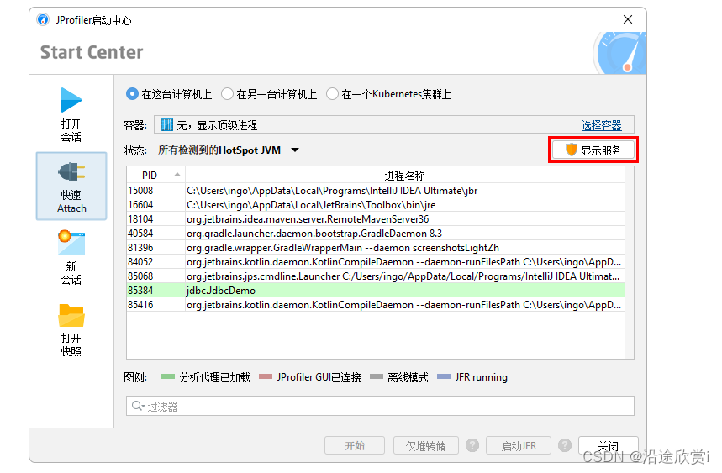Click the 显示服务 button

[x=593, y=150]
